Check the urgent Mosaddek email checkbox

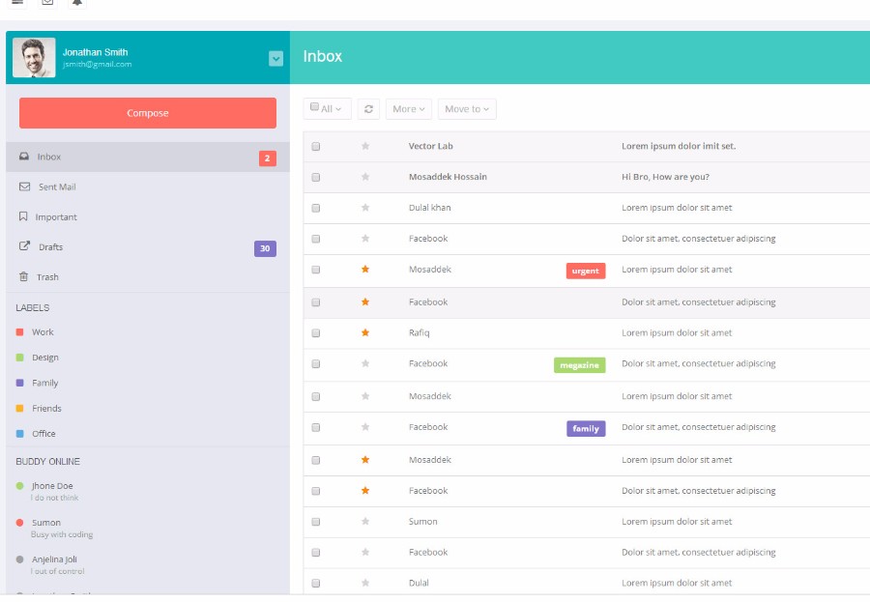(316, 270)
